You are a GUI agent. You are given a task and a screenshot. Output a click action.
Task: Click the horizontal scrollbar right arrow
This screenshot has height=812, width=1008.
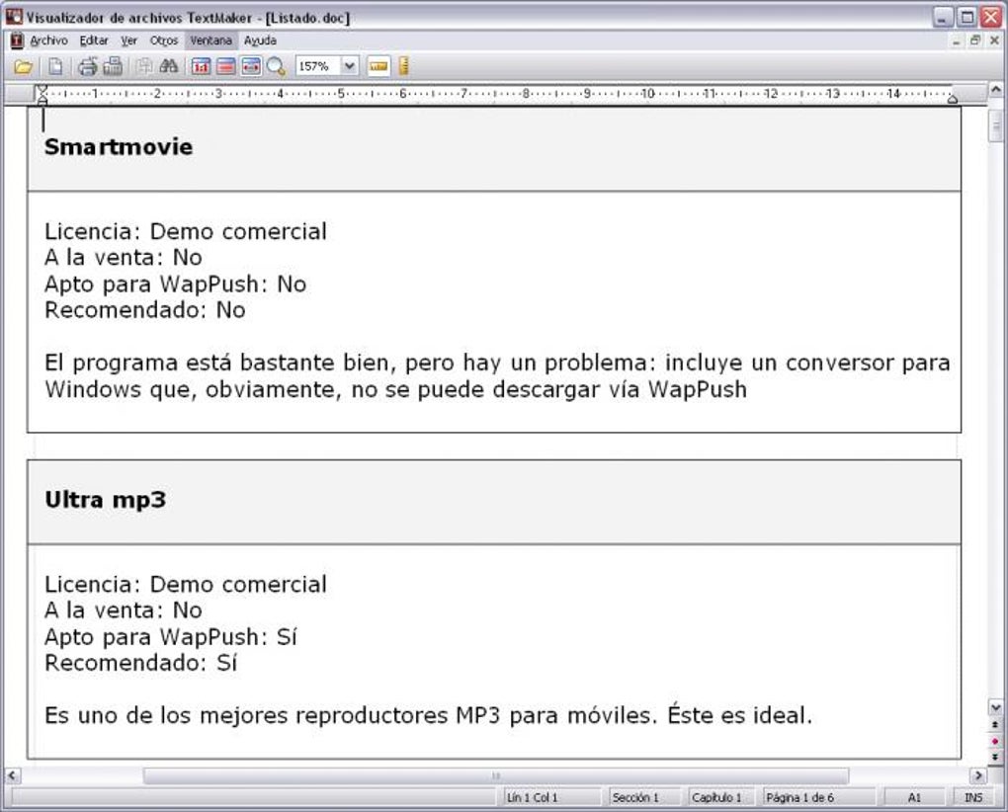point(977,775)
